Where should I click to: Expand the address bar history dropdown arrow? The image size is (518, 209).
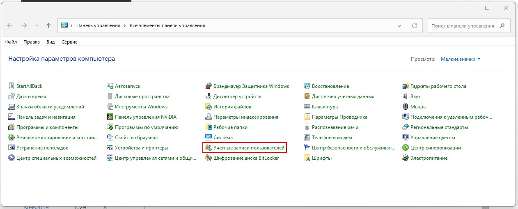pos(400,25)
